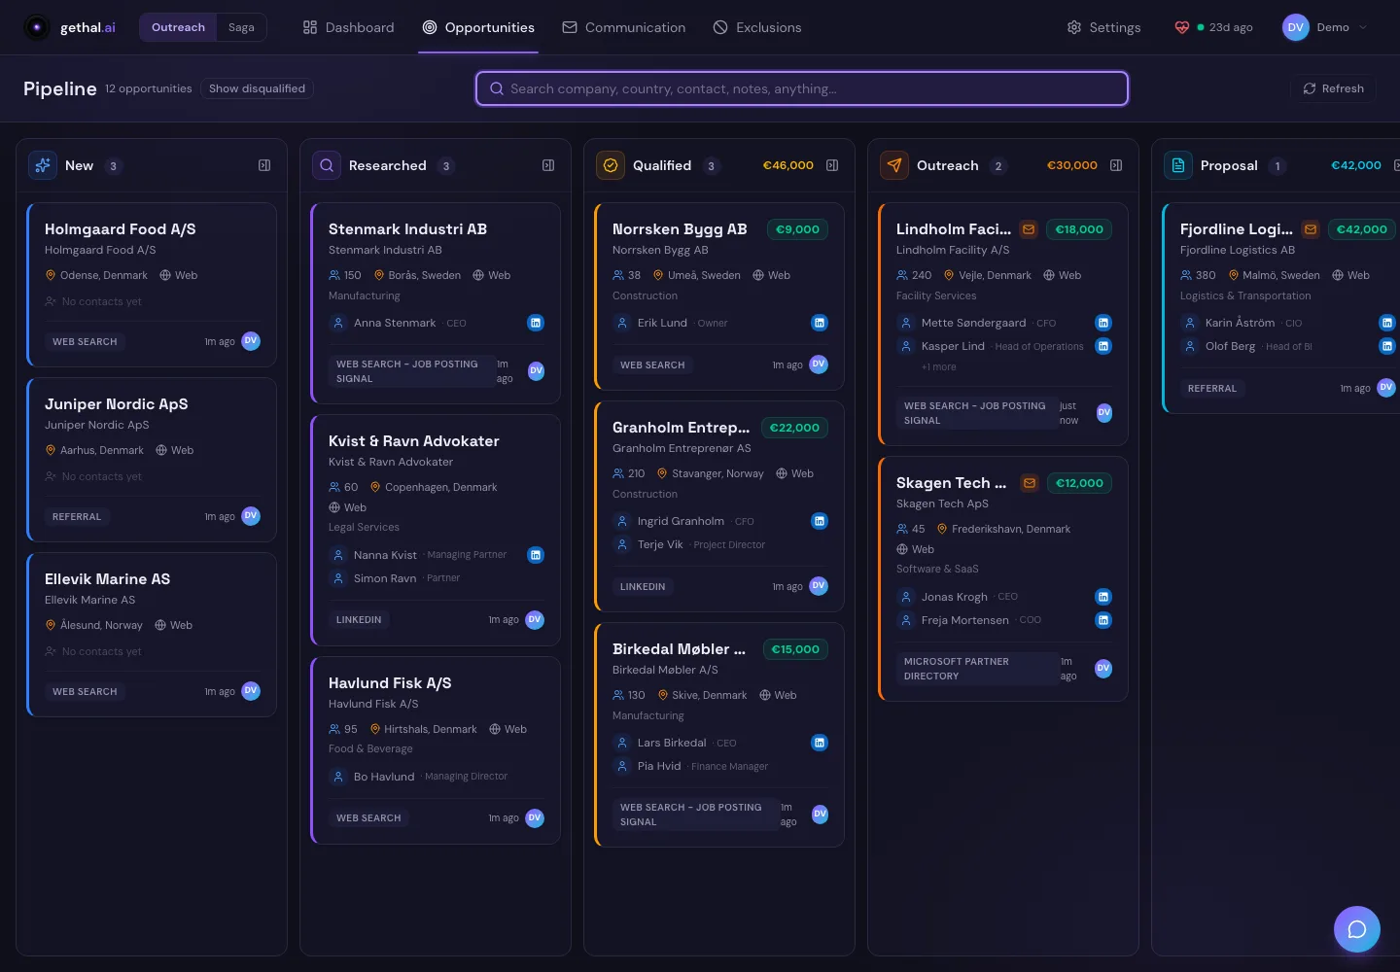Collapse the Qualified column
Screen dimensions: 1400x972
[x=832, y=165]
